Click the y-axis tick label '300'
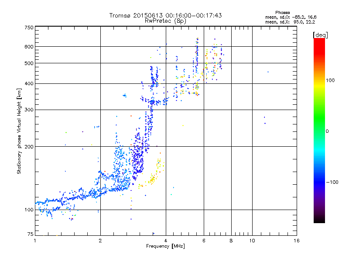The width and height of the screenshot is (349, 262). coord(29,110)
